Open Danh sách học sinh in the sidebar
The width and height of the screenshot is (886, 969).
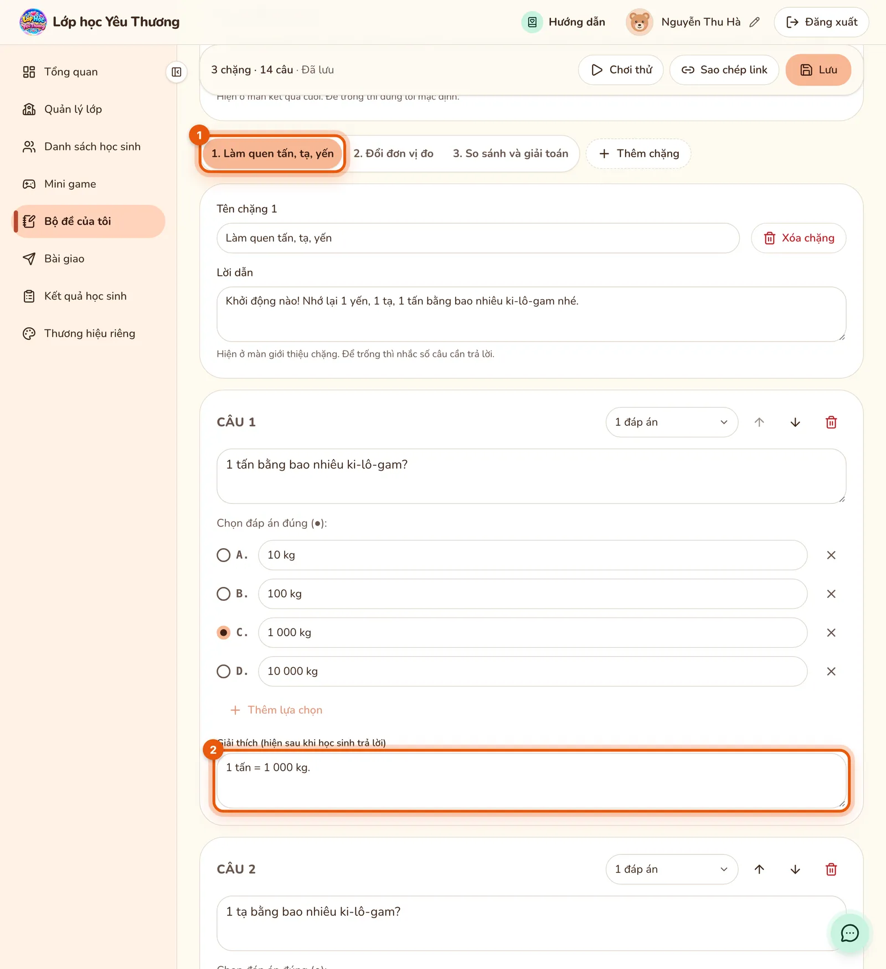pyautogui.click(x=89, y=147)
